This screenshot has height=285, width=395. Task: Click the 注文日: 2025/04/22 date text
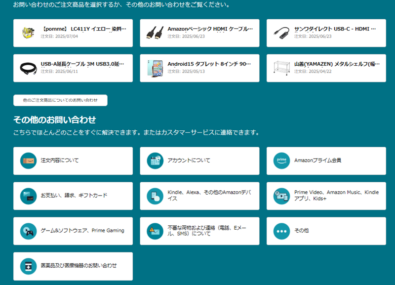coord(313,71)
